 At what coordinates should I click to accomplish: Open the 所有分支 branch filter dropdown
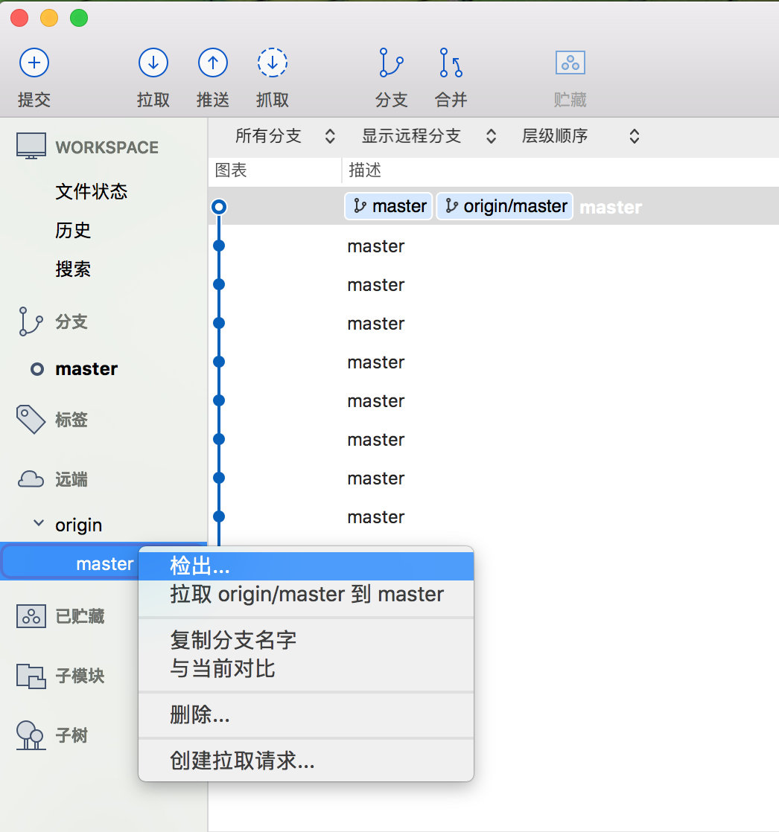coord(285,136)
